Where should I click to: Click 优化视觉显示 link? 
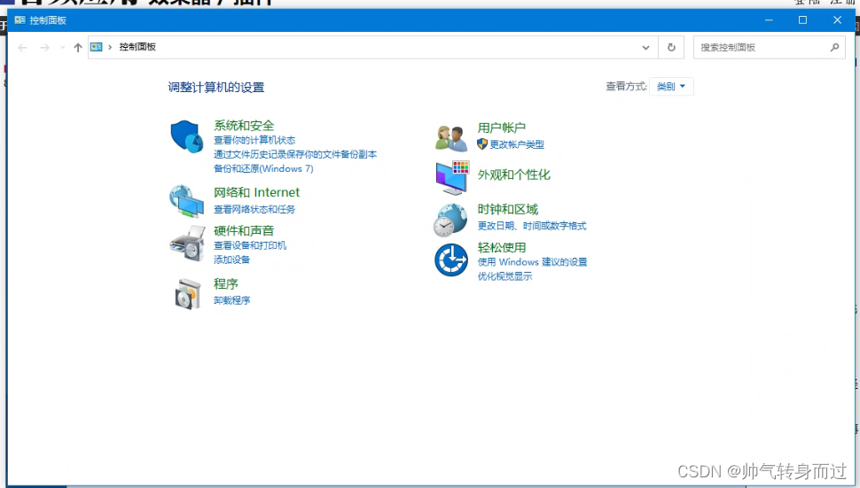tap(504, 276)
